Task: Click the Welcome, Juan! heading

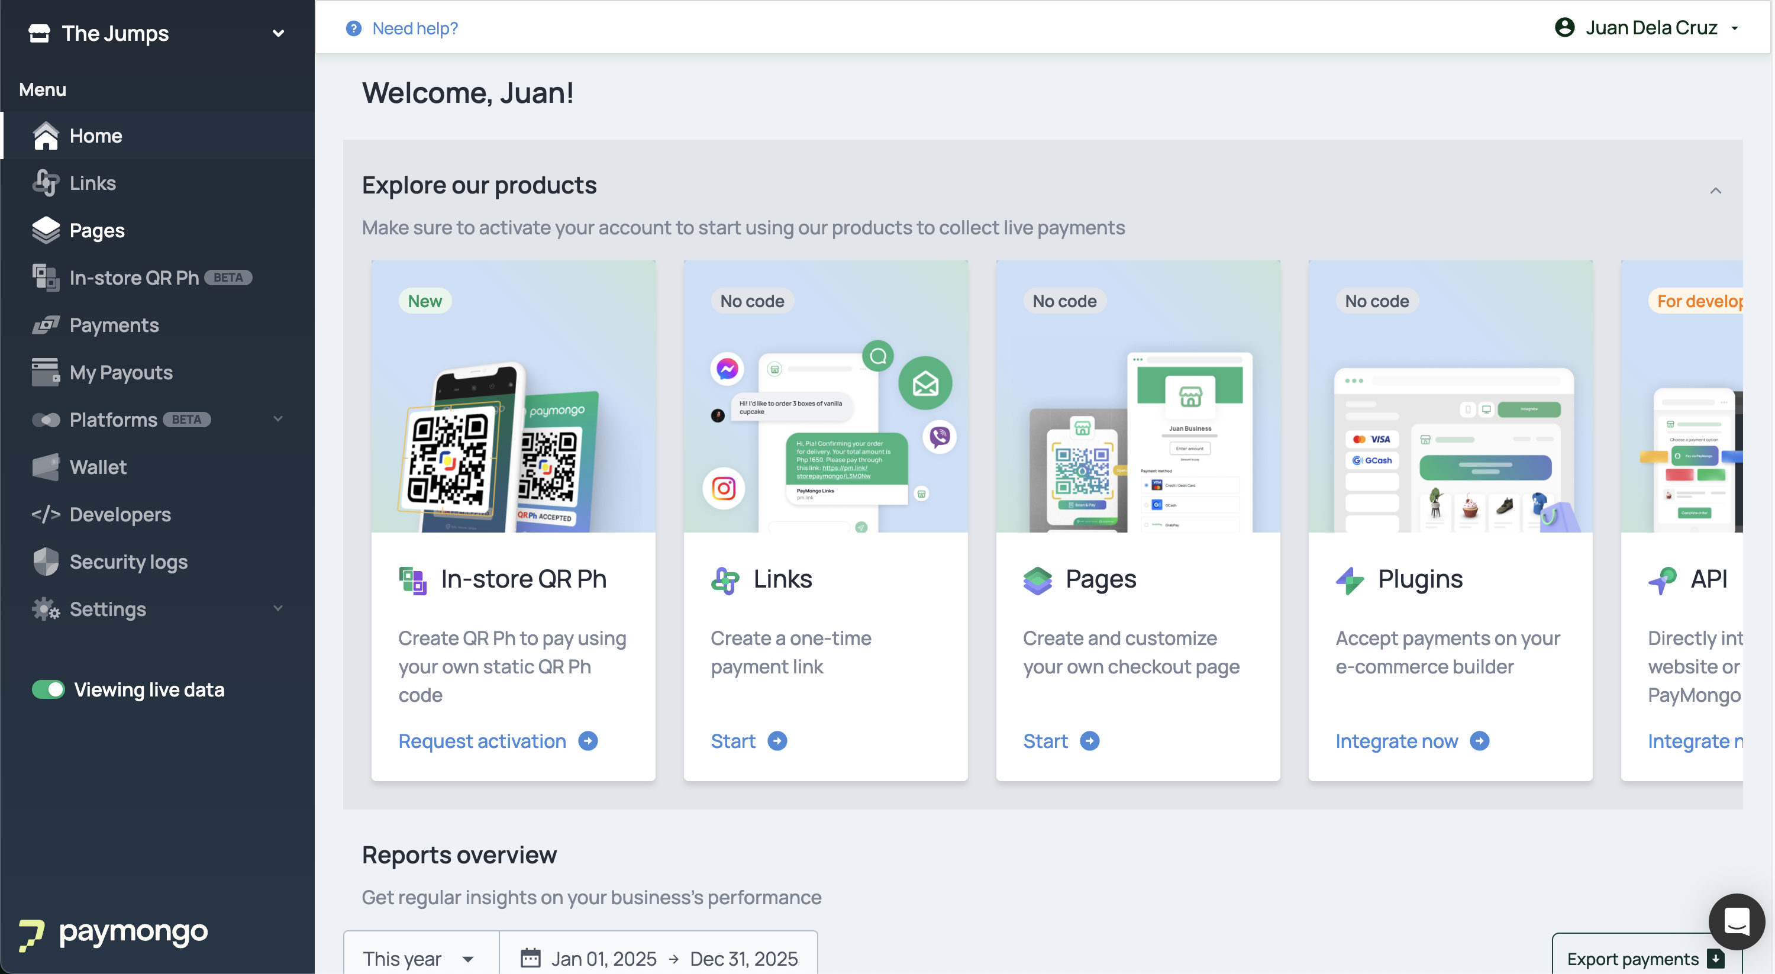Action: point(468,93)
